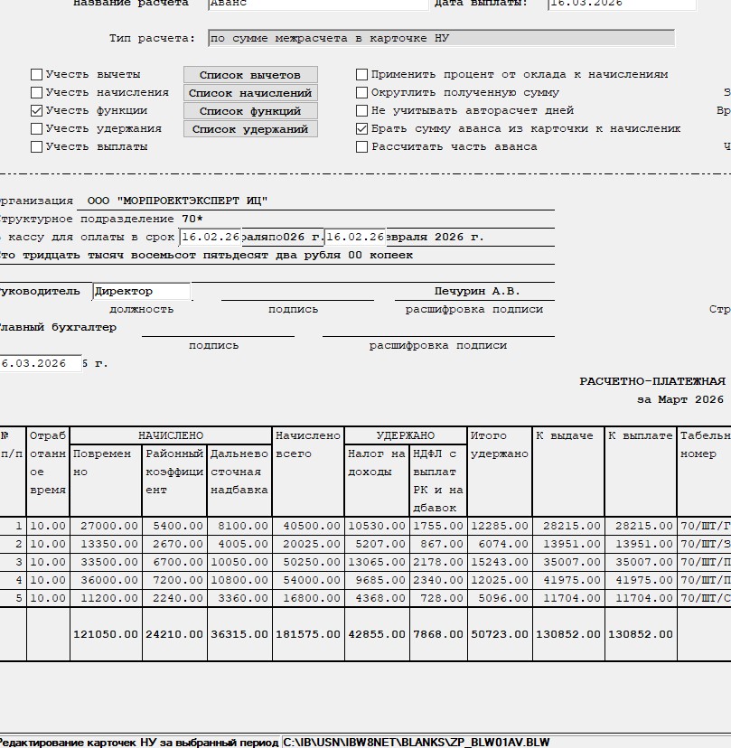The width and height of the screenshot is (731, 748).
Task: Click the 'Директор' position input field
Action: [142, 292]
